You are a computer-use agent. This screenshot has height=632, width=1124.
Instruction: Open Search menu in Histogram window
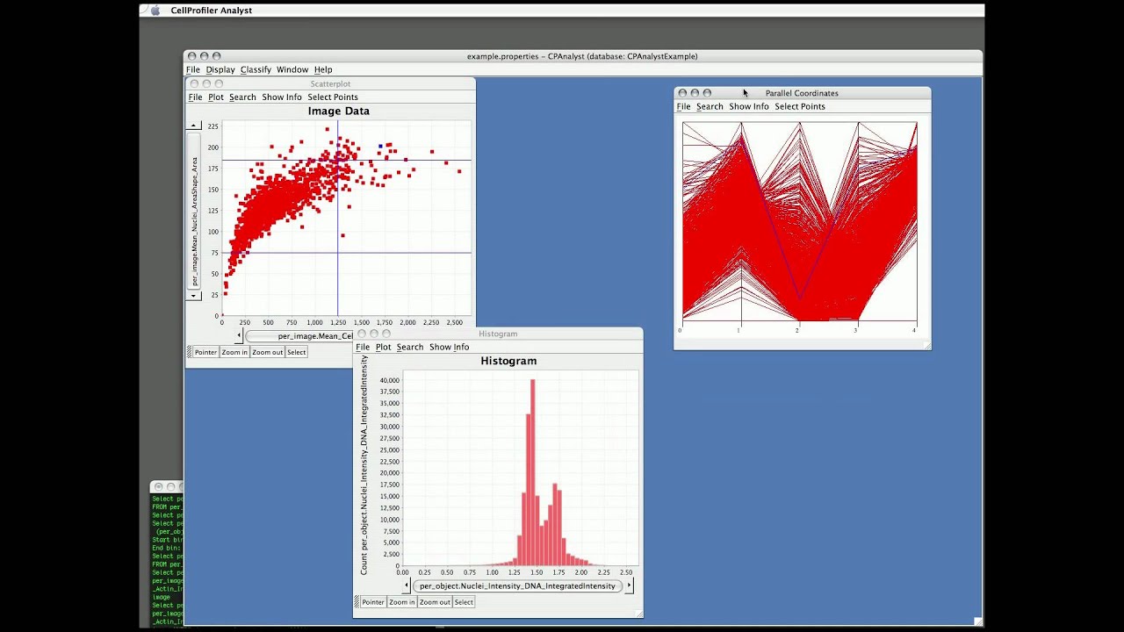(410, 347)
